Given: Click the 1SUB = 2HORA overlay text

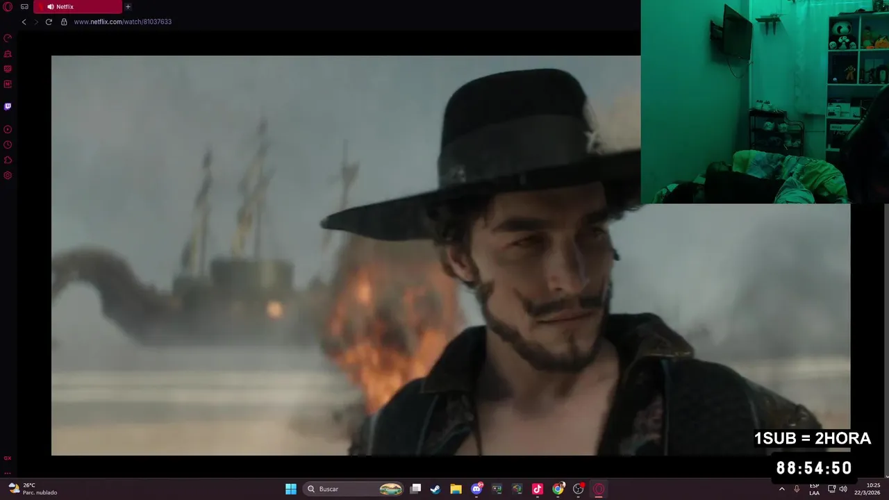Looking at the screenshot, I should pyautogui.click(x=813, y=438).
